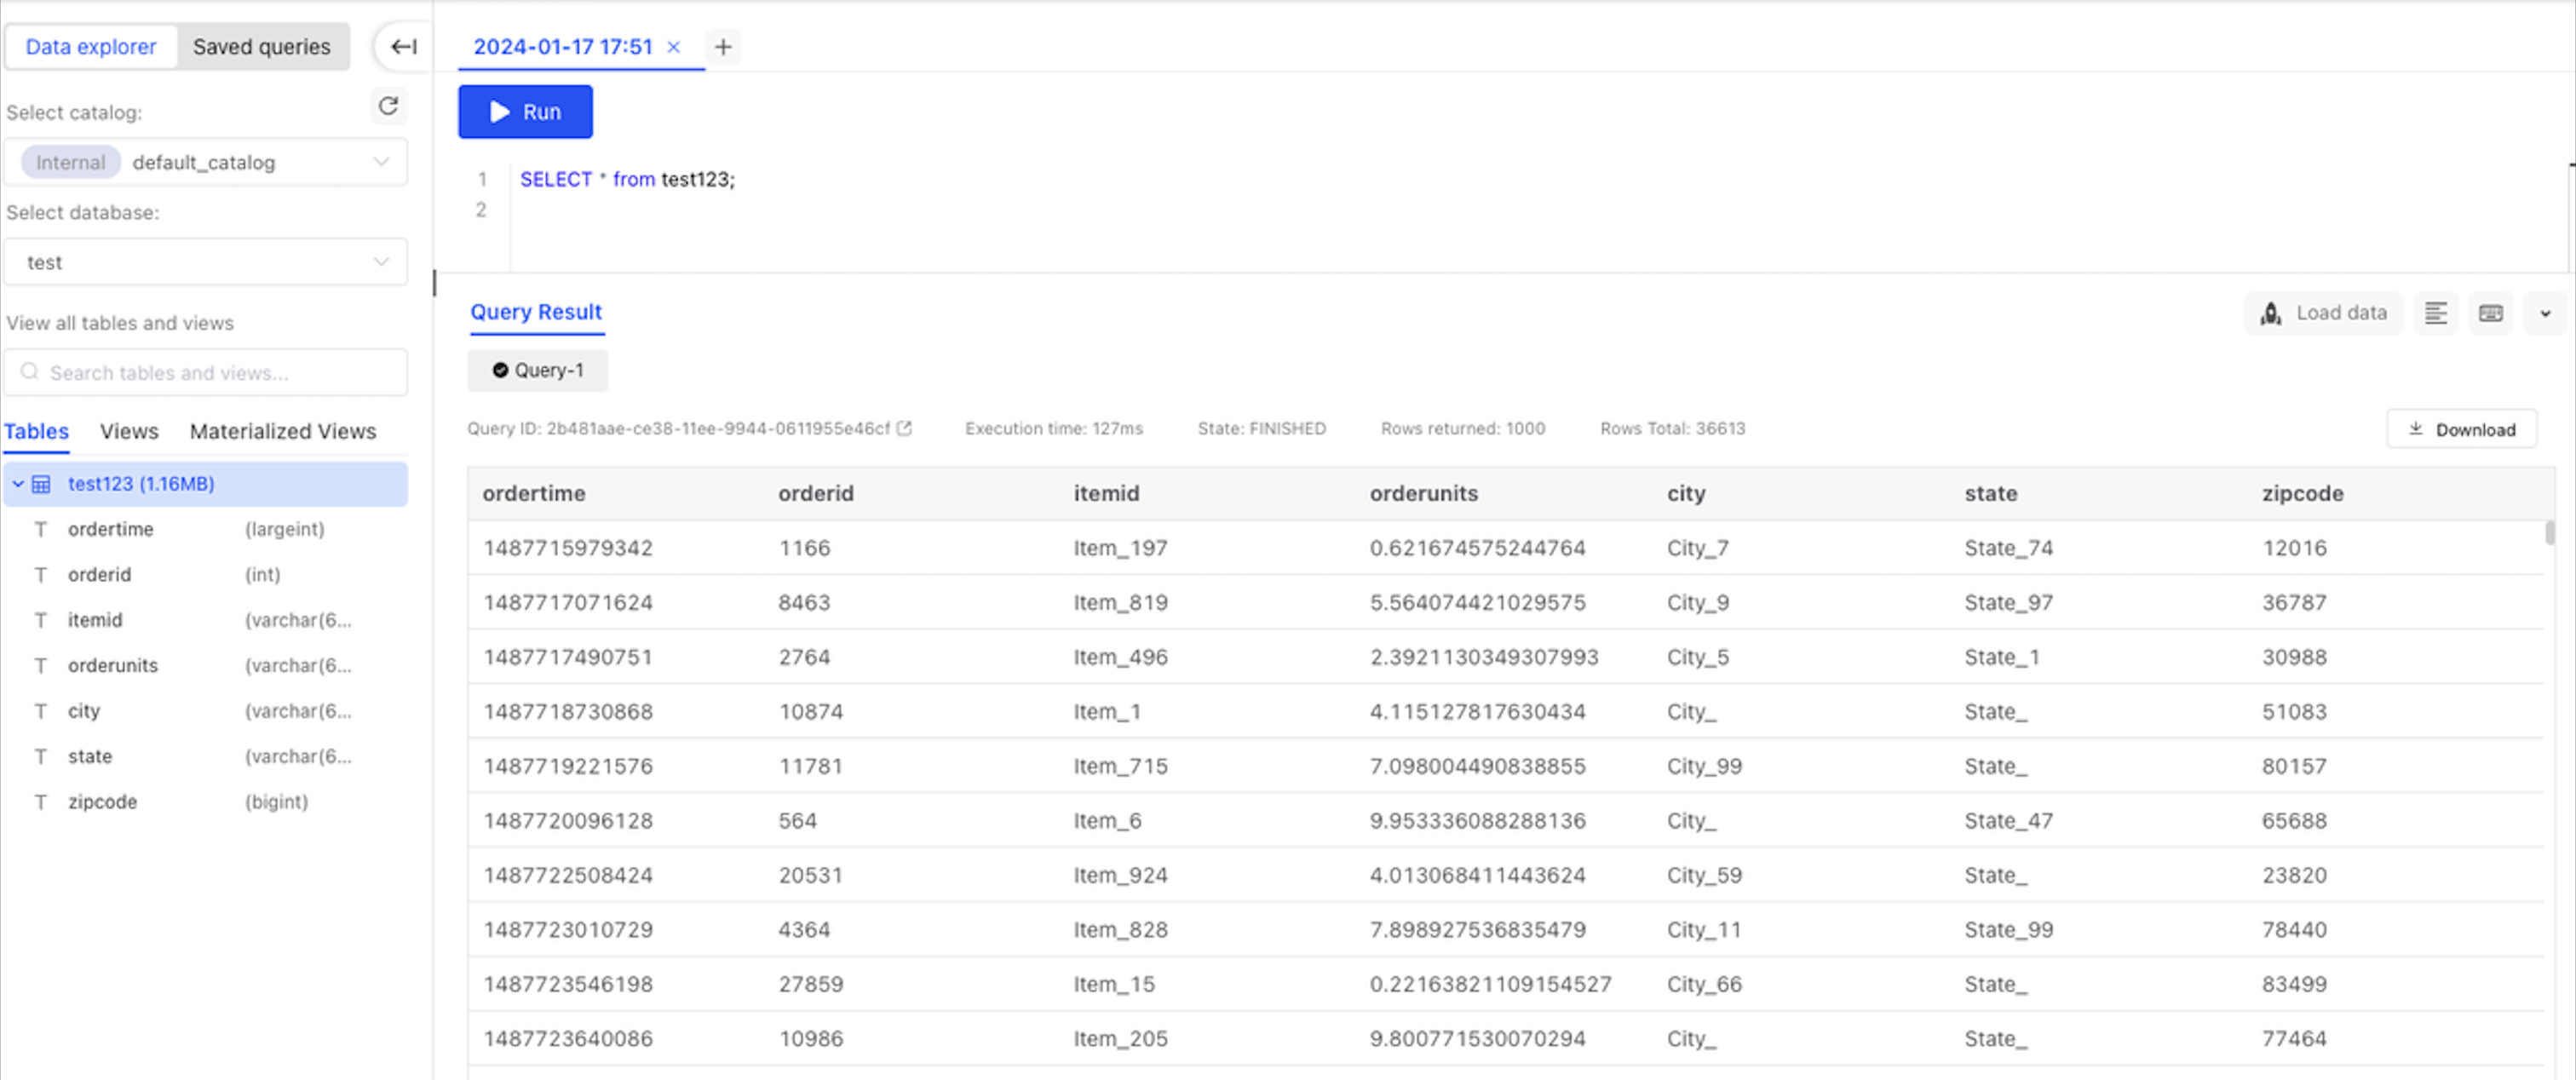Run the SQL query
2576x1080 pixels.
pyautogui.click(x=525, y=112)
